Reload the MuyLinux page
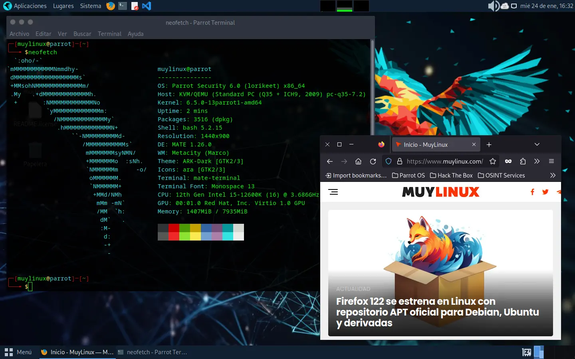The image size is (575, 359). (x=373, y=161)
